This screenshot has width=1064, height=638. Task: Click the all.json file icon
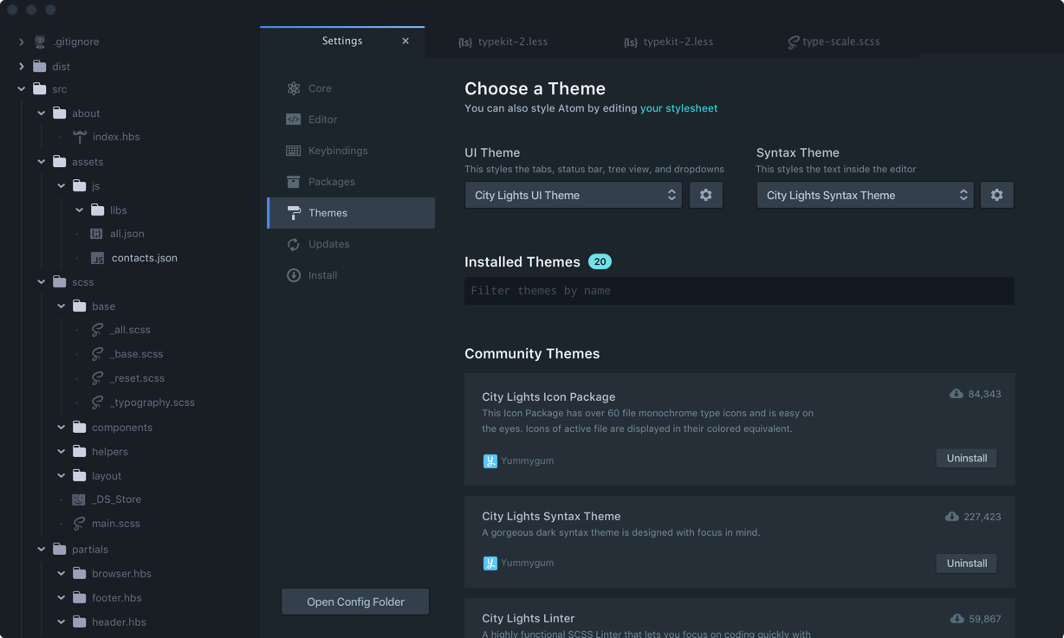[x=96, y=234]
